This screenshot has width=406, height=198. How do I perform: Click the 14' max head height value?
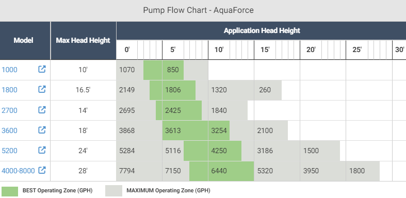point(83,110)
